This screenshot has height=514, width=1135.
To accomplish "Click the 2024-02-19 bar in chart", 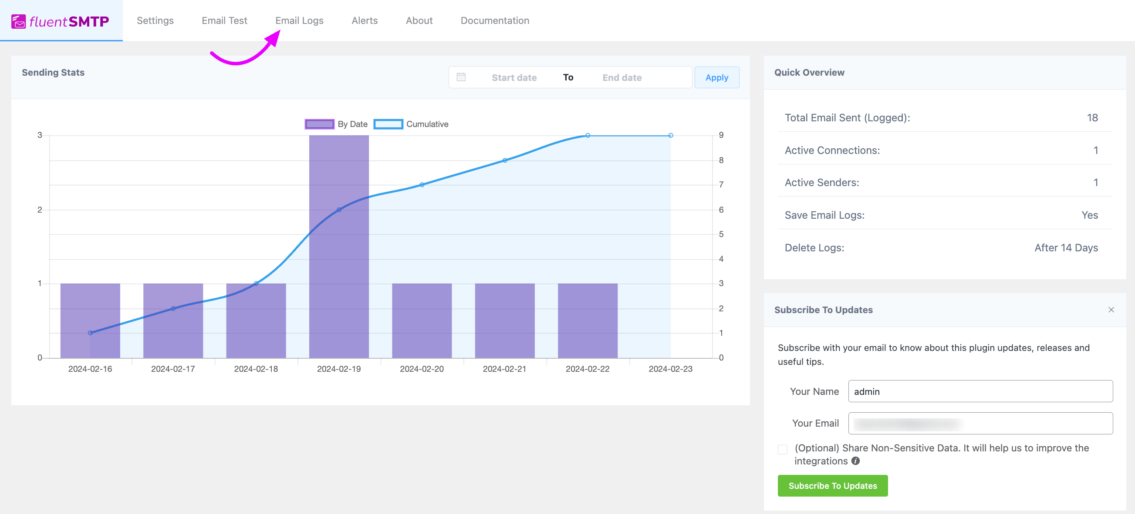I will click(339, 247).
